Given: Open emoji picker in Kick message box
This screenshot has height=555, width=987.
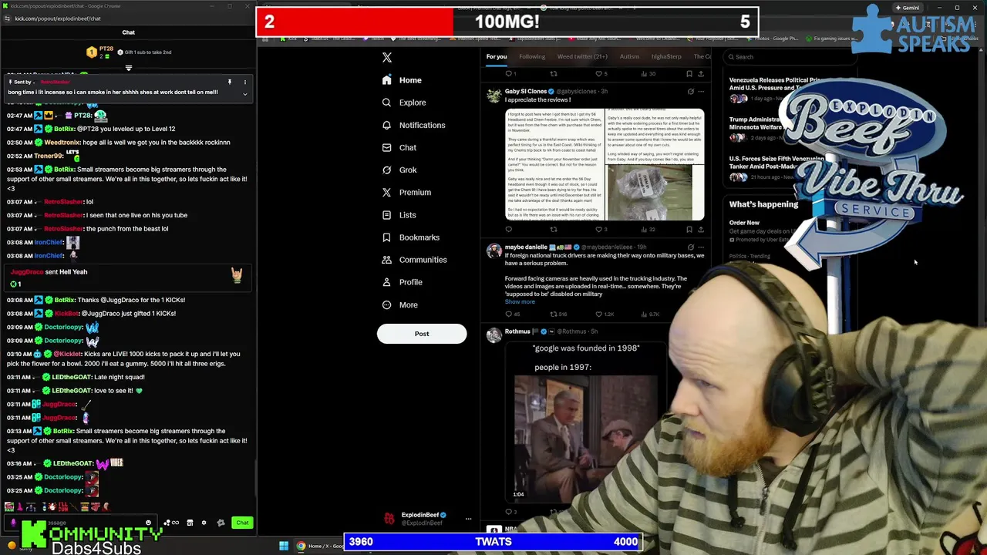Looking at the screenshot, I should coord(148,523).
